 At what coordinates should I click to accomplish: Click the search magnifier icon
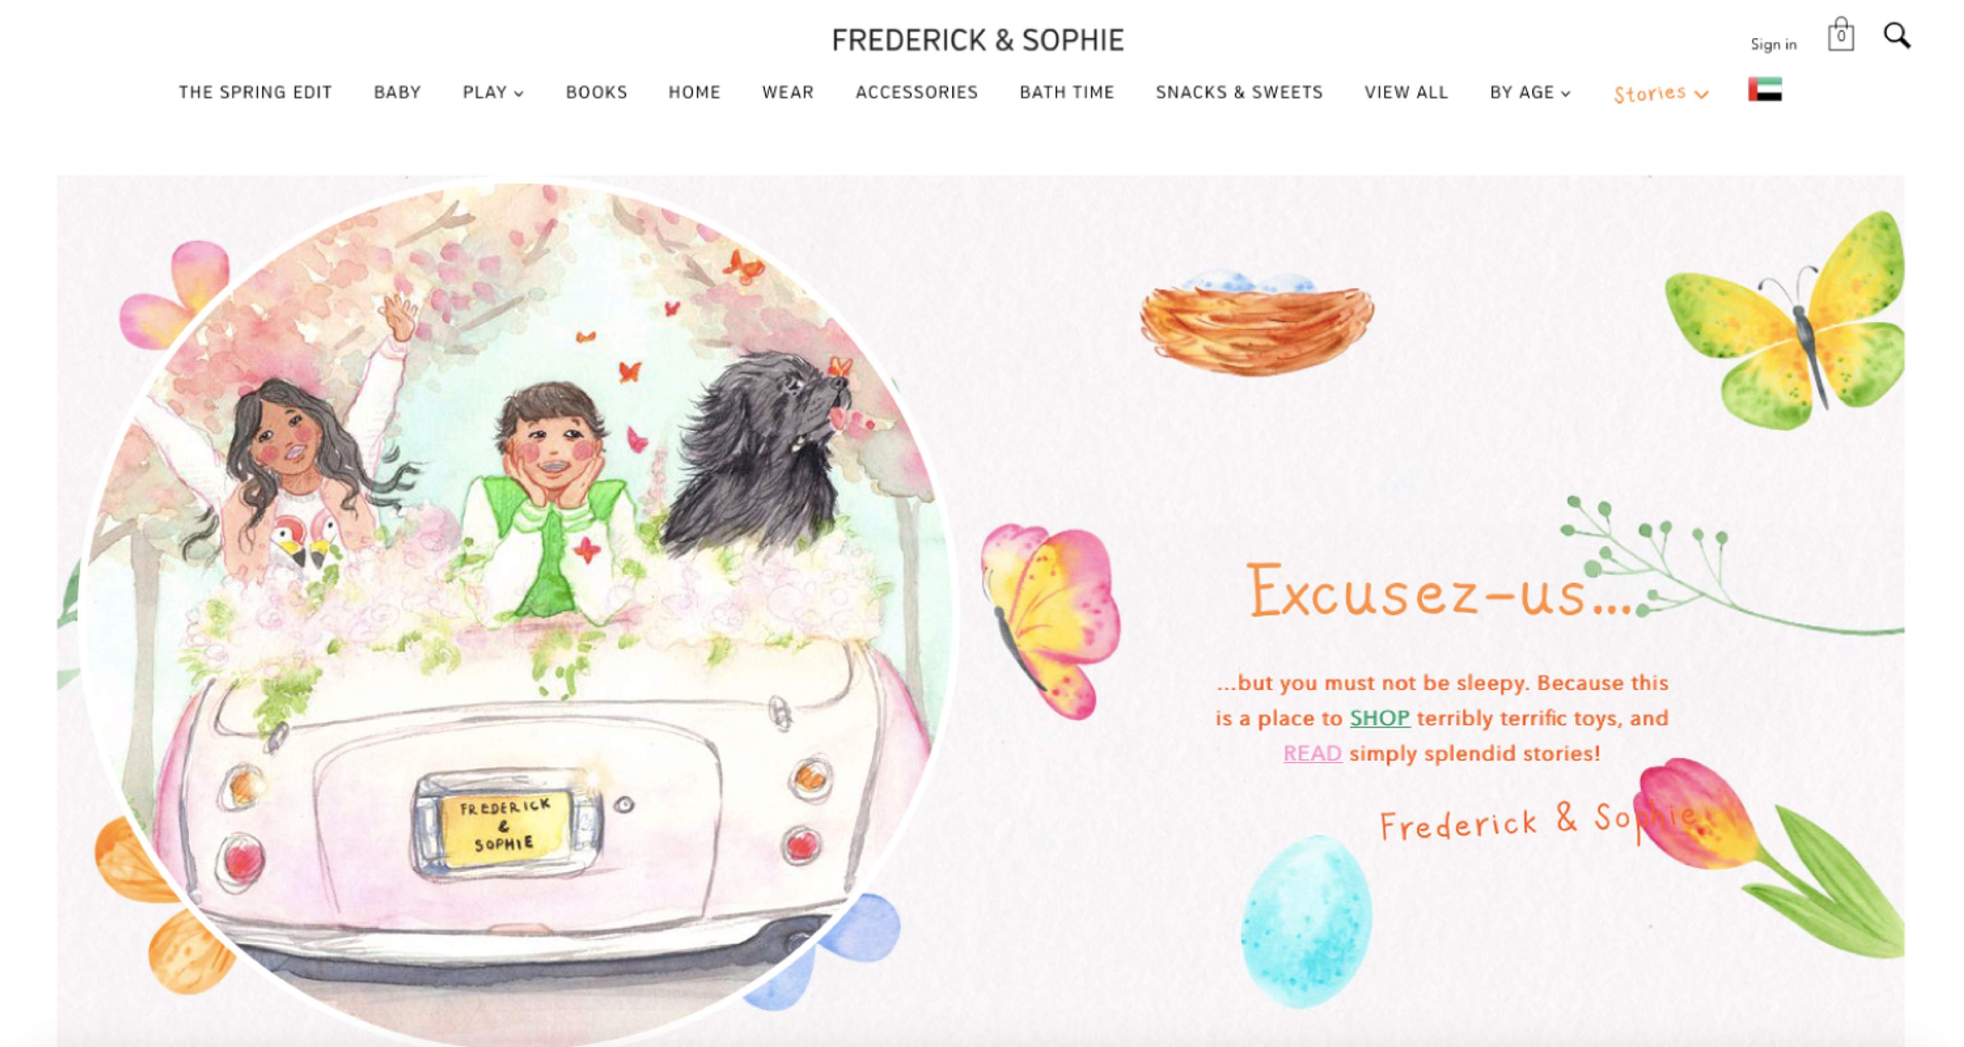[1897, 36]
